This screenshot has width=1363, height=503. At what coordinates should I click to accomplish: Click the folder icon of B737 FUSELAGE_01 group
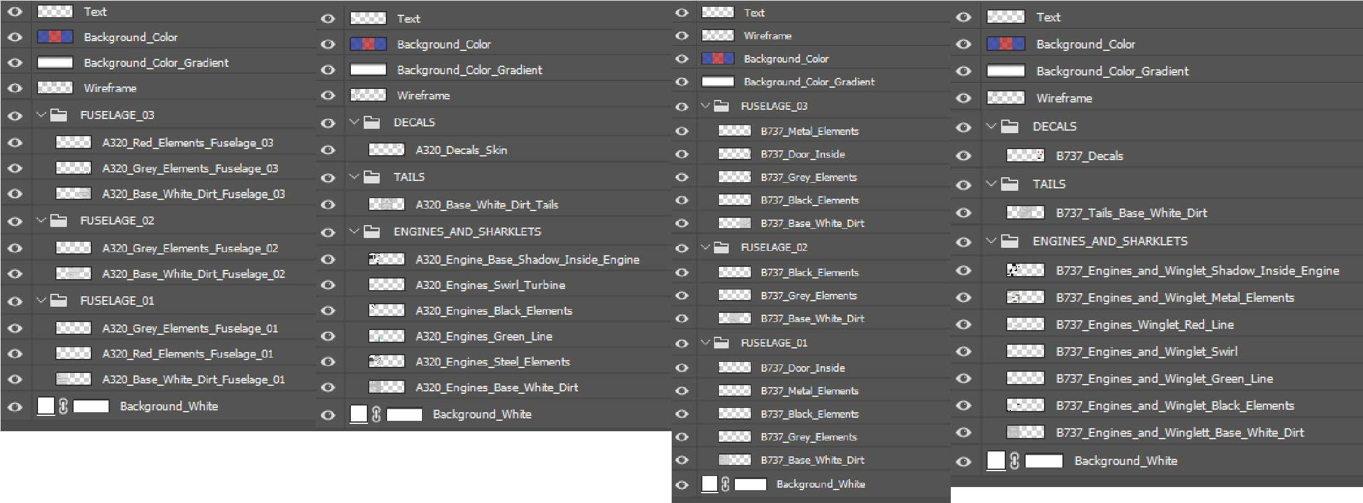coord(721,343)
